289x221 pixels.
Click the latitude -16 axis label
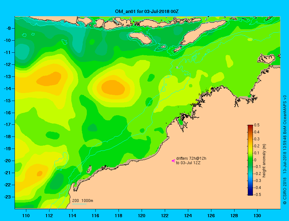click(x=7, y=113)
